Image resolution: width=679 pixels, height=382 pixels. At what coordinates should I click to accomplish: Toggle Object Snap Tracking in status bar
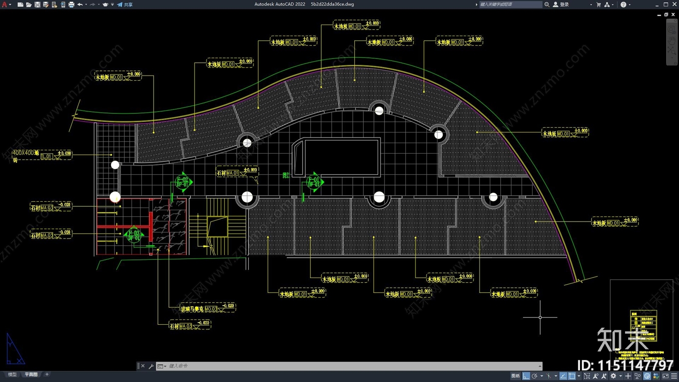[563, 376]
